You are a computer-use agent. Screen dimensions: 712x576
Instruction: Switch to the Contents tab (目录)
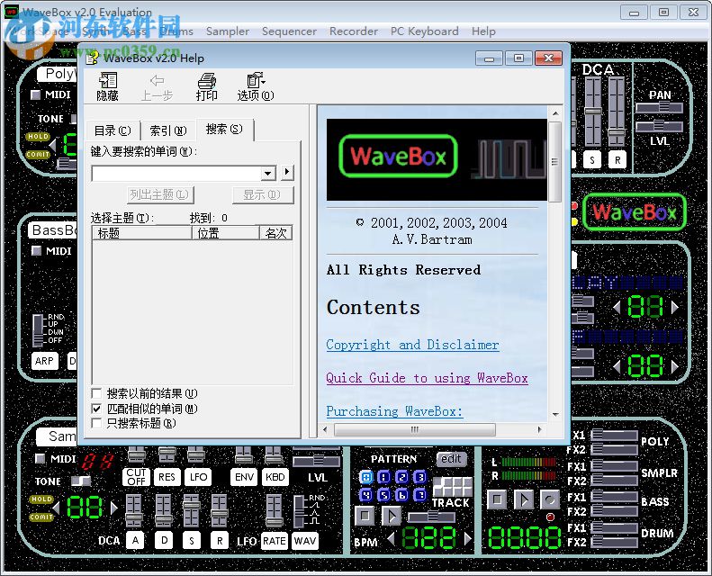coord(113,130)
